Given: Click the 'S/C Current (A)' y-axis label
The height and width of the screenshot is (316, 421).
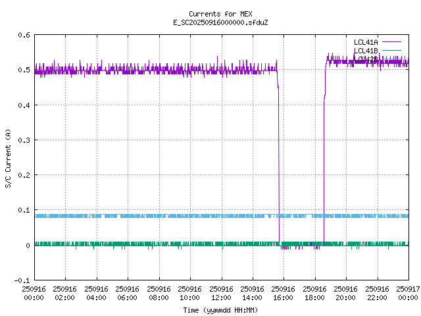Looking at the screenshot, I should [x=8, y=157].
